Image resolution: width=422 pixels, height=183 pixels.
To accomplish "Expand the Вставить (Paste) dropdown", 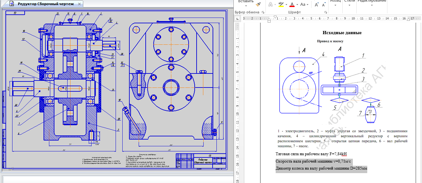I will click(x=246, y=6).
